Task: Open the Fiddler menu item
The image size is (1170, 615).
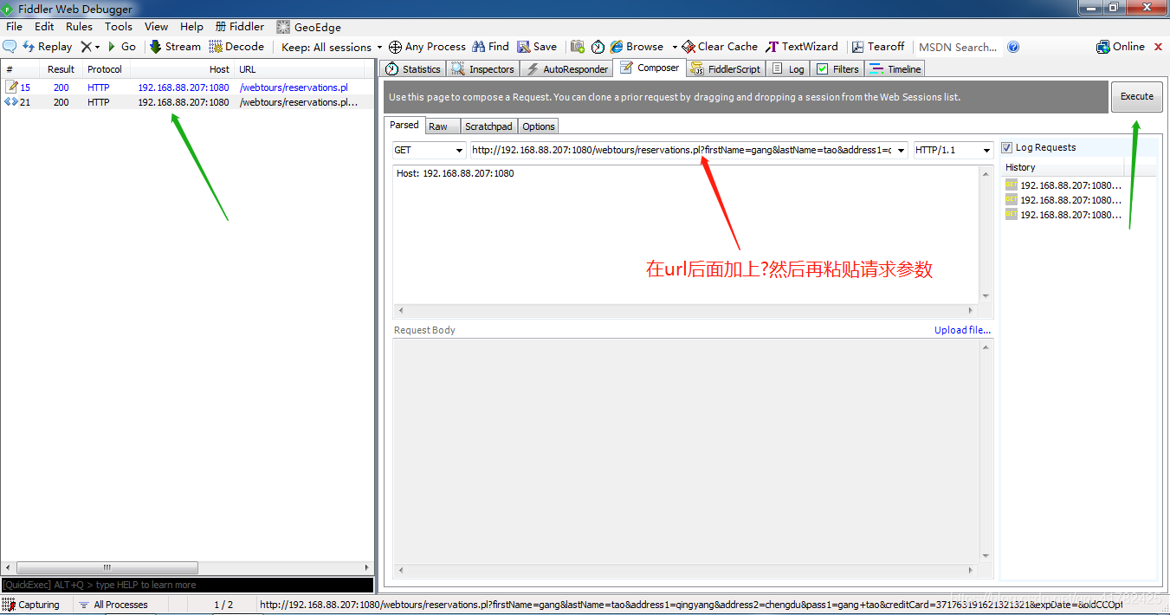Action: point(240,27)
